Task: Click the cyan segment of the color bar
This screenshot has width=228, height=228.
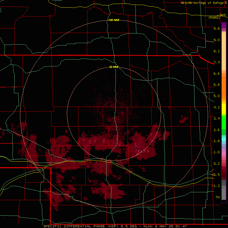Action: tap(224, 139)
